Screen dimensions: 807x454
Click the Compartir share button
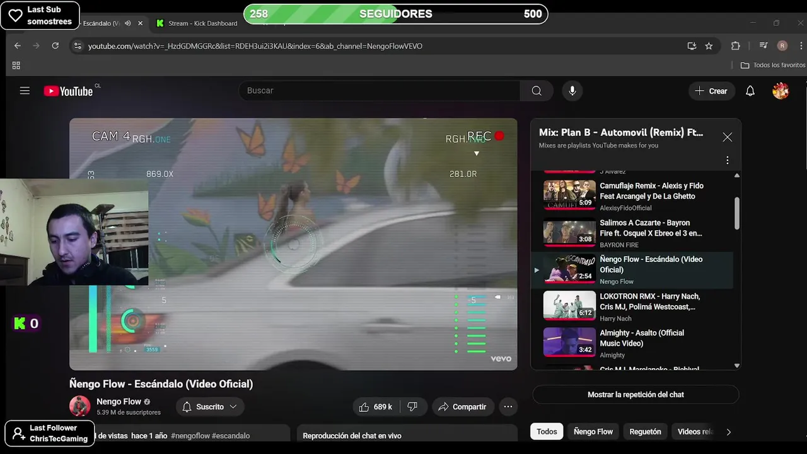(463, 407)
